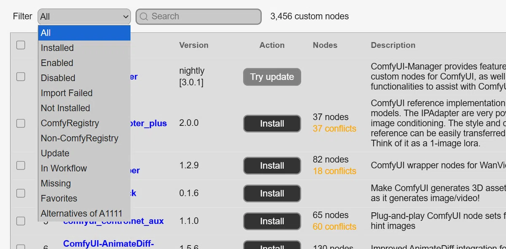Select Import Failed in the filter list
The image size is (506, 249).
click(x=84, y=93)
